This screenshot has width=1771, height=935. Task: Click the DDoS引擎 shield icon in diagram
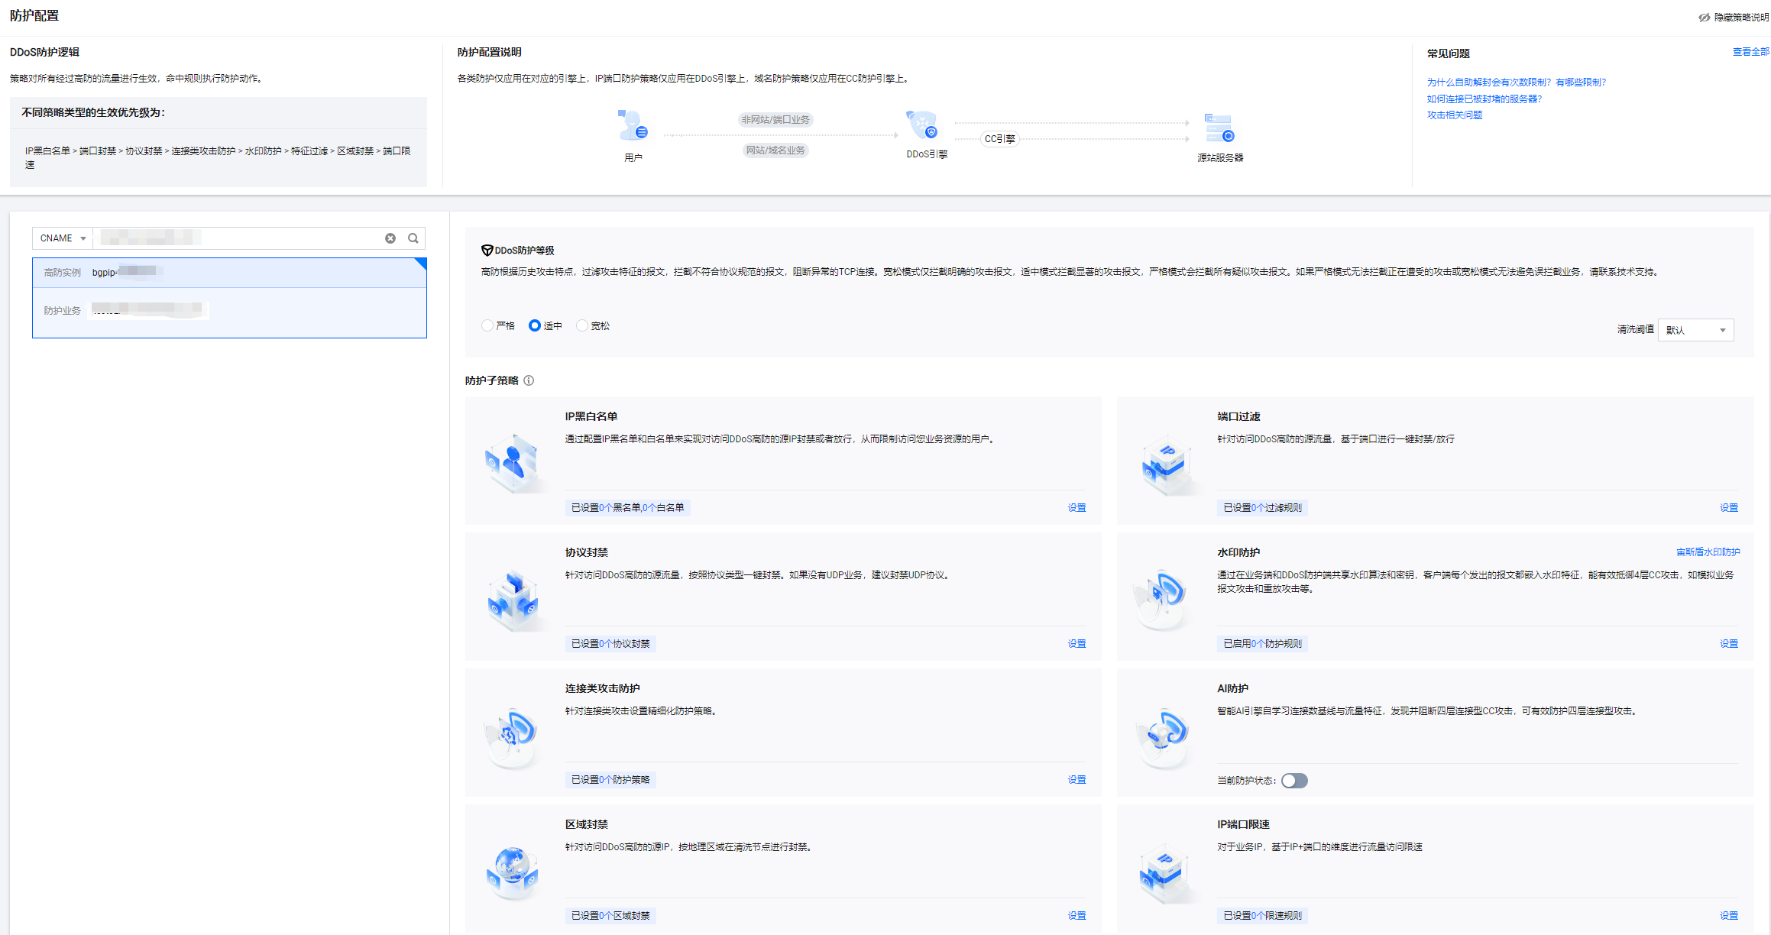[922, 125]
